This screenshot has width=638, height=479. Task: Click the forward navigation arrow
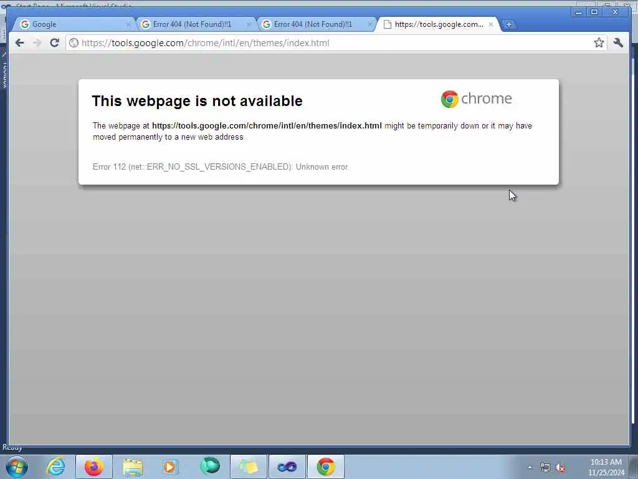[x=37, y=43]
